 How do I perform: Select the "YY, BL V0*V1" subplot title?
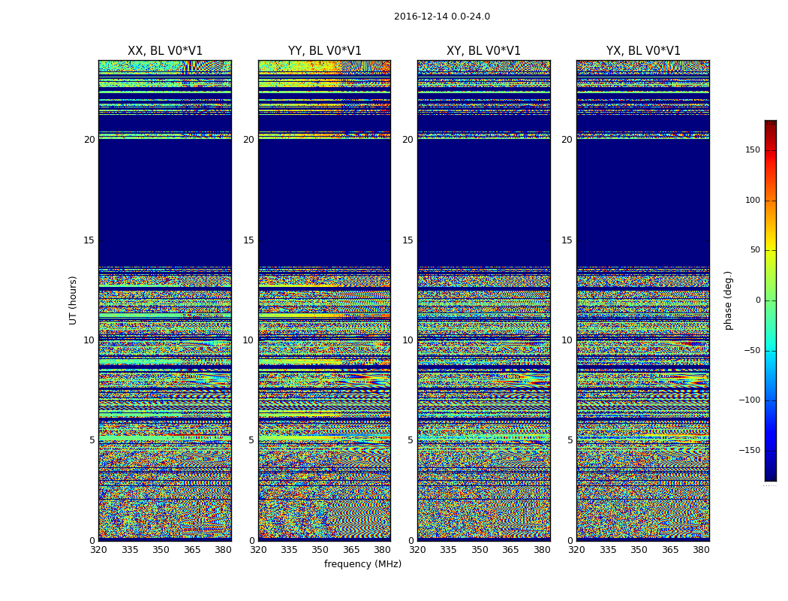pyautogui.click(x=324, y=51)
